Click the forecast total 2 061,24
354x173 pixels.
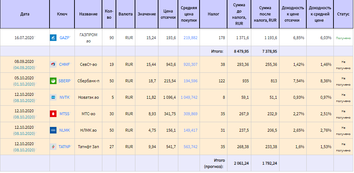(241, 163)
